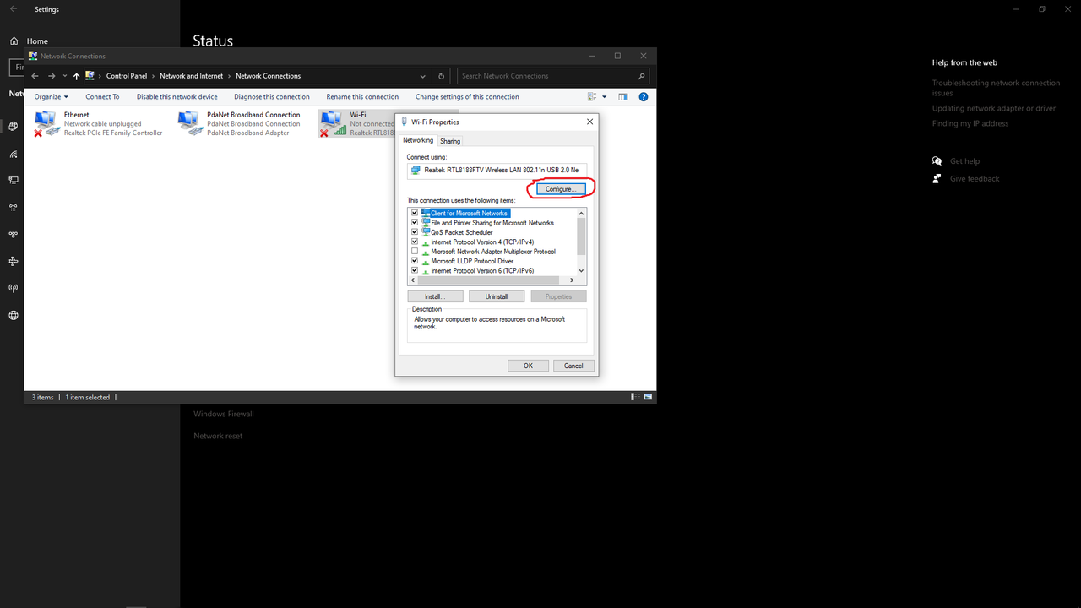Toggle QoS Packet Scheduler checkbox
The image size is (1081, 608).
[415, 232]
